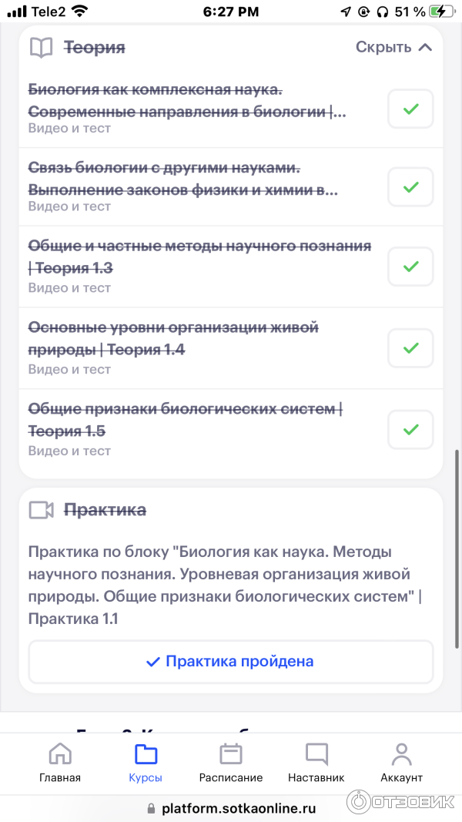
Task: Tap the Курсы folder icon
Action: [x=146, y=753]
